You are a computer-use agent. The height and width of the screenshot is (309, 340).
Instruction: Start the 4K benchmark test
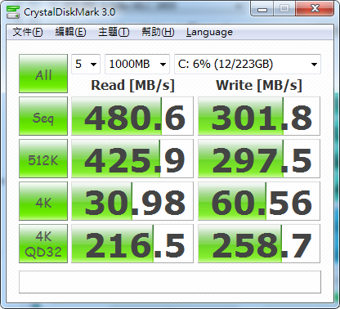pos(43,201)
